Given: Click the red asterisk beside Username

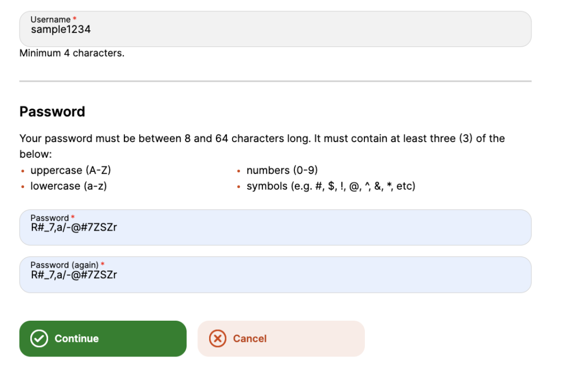Looking at the screenshot, I should click(75, 20).
